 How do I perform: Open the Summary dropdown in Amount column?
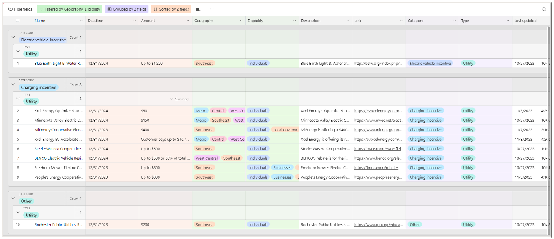click(x=180, y=99)
